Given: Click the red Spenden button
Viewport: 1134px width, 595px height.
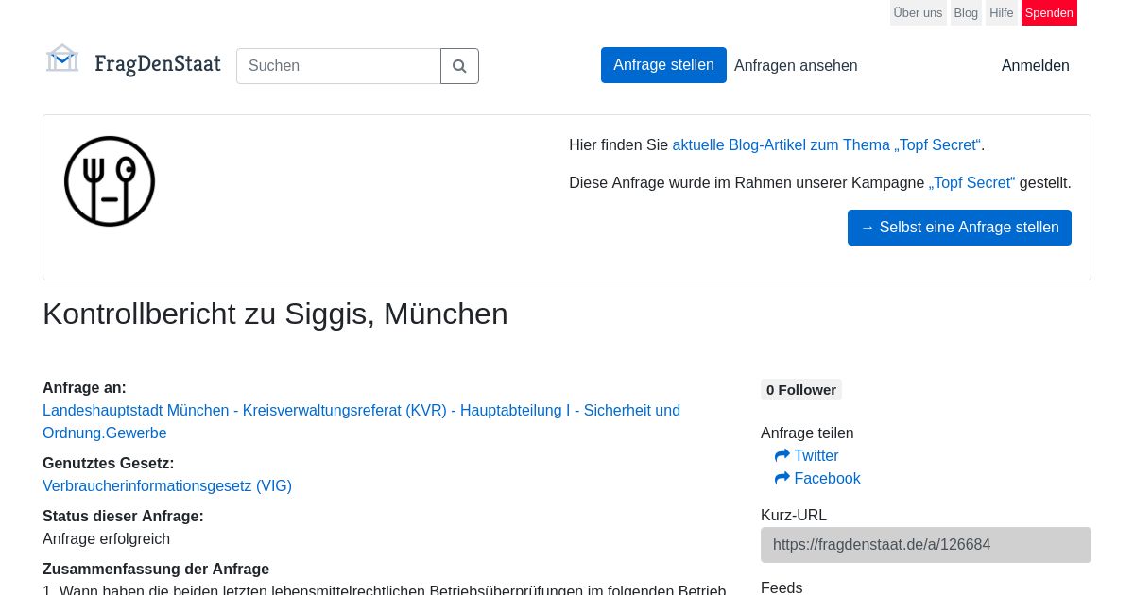Looking at the screenshot, I should [x=1049, y=13].
